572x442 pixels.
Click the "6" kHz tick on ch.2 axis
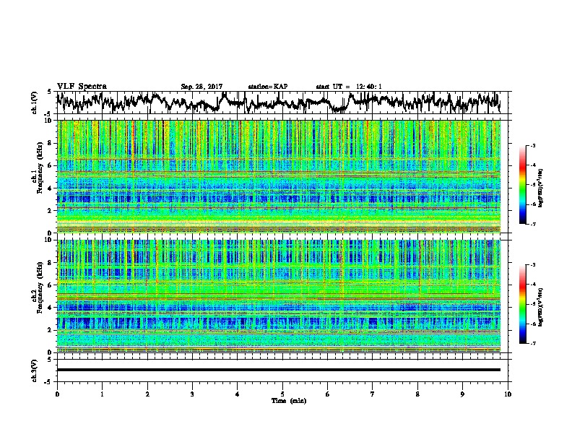[x=51, y=285]
